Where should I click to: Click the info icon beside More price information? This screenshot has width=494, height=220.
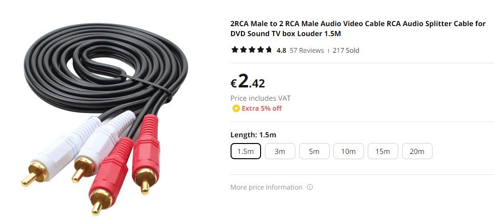click(x=310, y=187)
